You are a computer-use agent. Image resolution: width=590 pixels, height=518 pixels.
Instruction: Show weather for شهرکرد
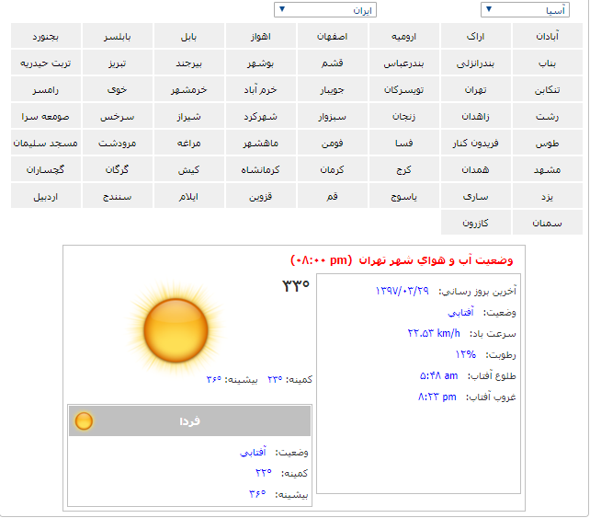click(x=261, y=116)
